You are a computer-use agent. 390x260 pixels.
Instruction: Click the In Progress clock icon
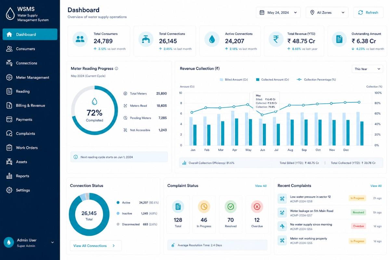point(204,206)
